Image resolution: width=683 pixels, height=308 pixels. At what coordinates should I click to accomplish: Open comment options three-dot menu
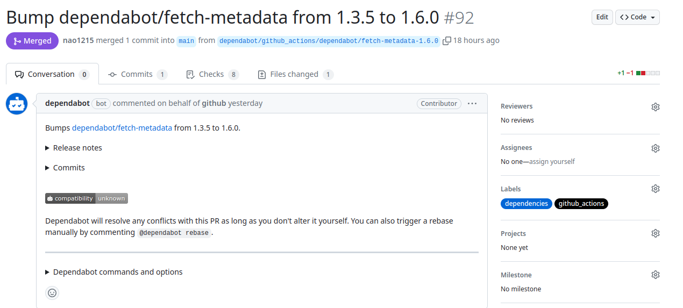point(472,103)
